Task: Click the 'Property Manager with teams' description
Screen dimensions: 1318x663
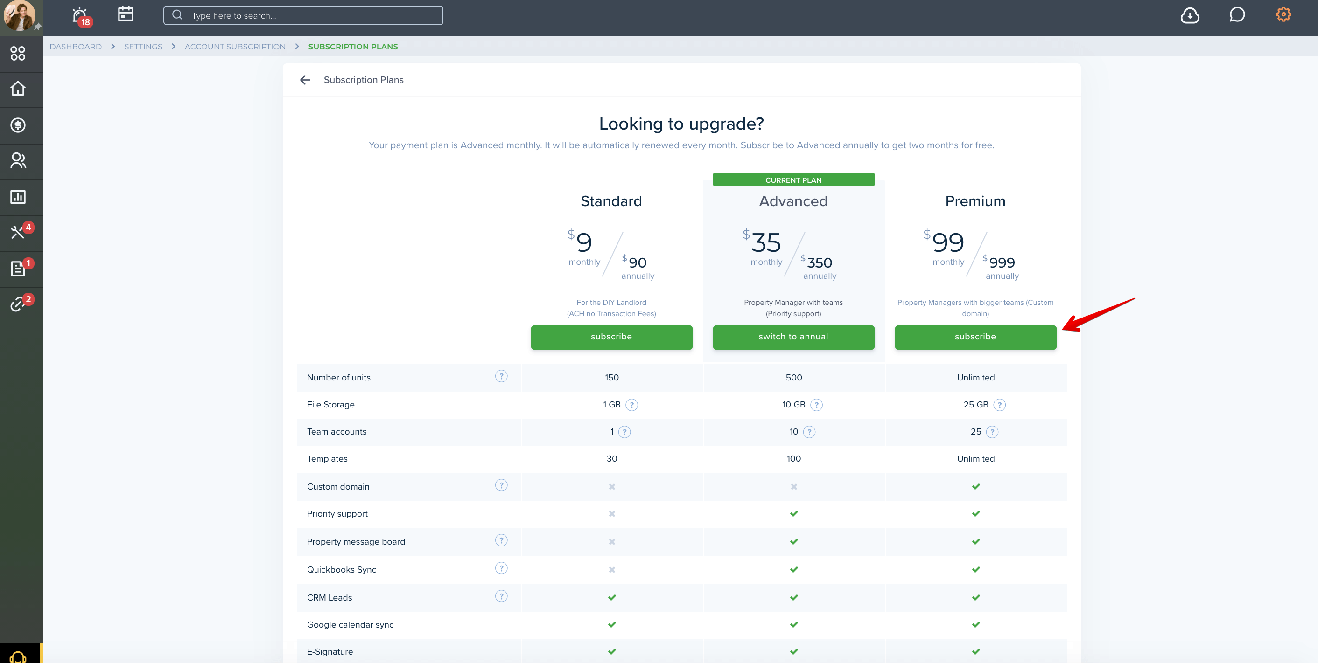Action: click(793, 308)
